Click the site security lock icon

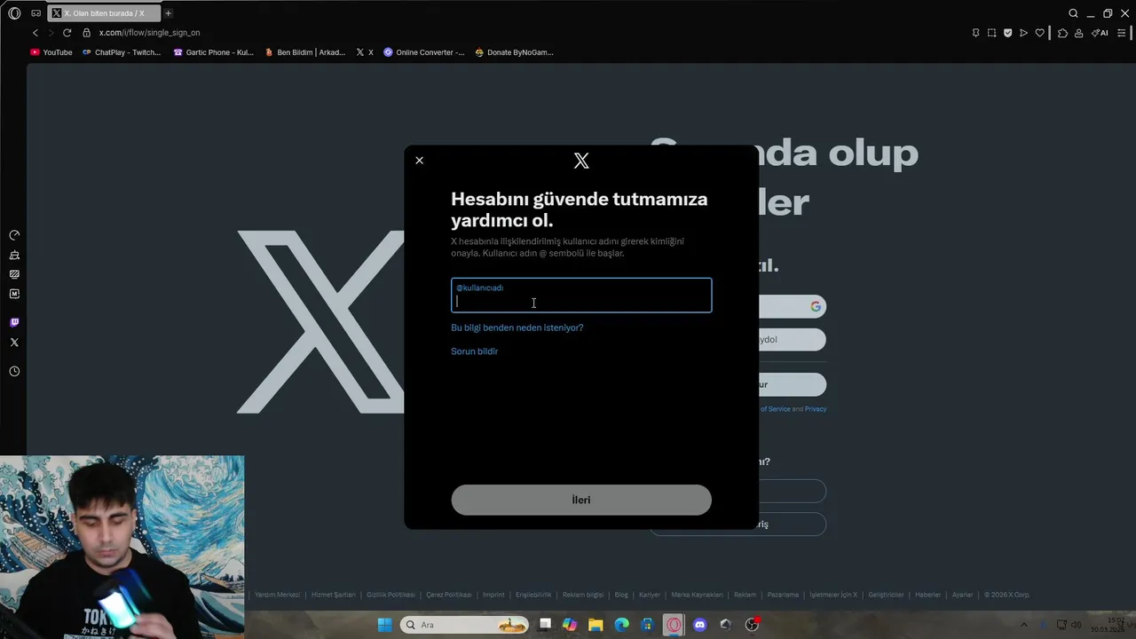tap(87, 33)
